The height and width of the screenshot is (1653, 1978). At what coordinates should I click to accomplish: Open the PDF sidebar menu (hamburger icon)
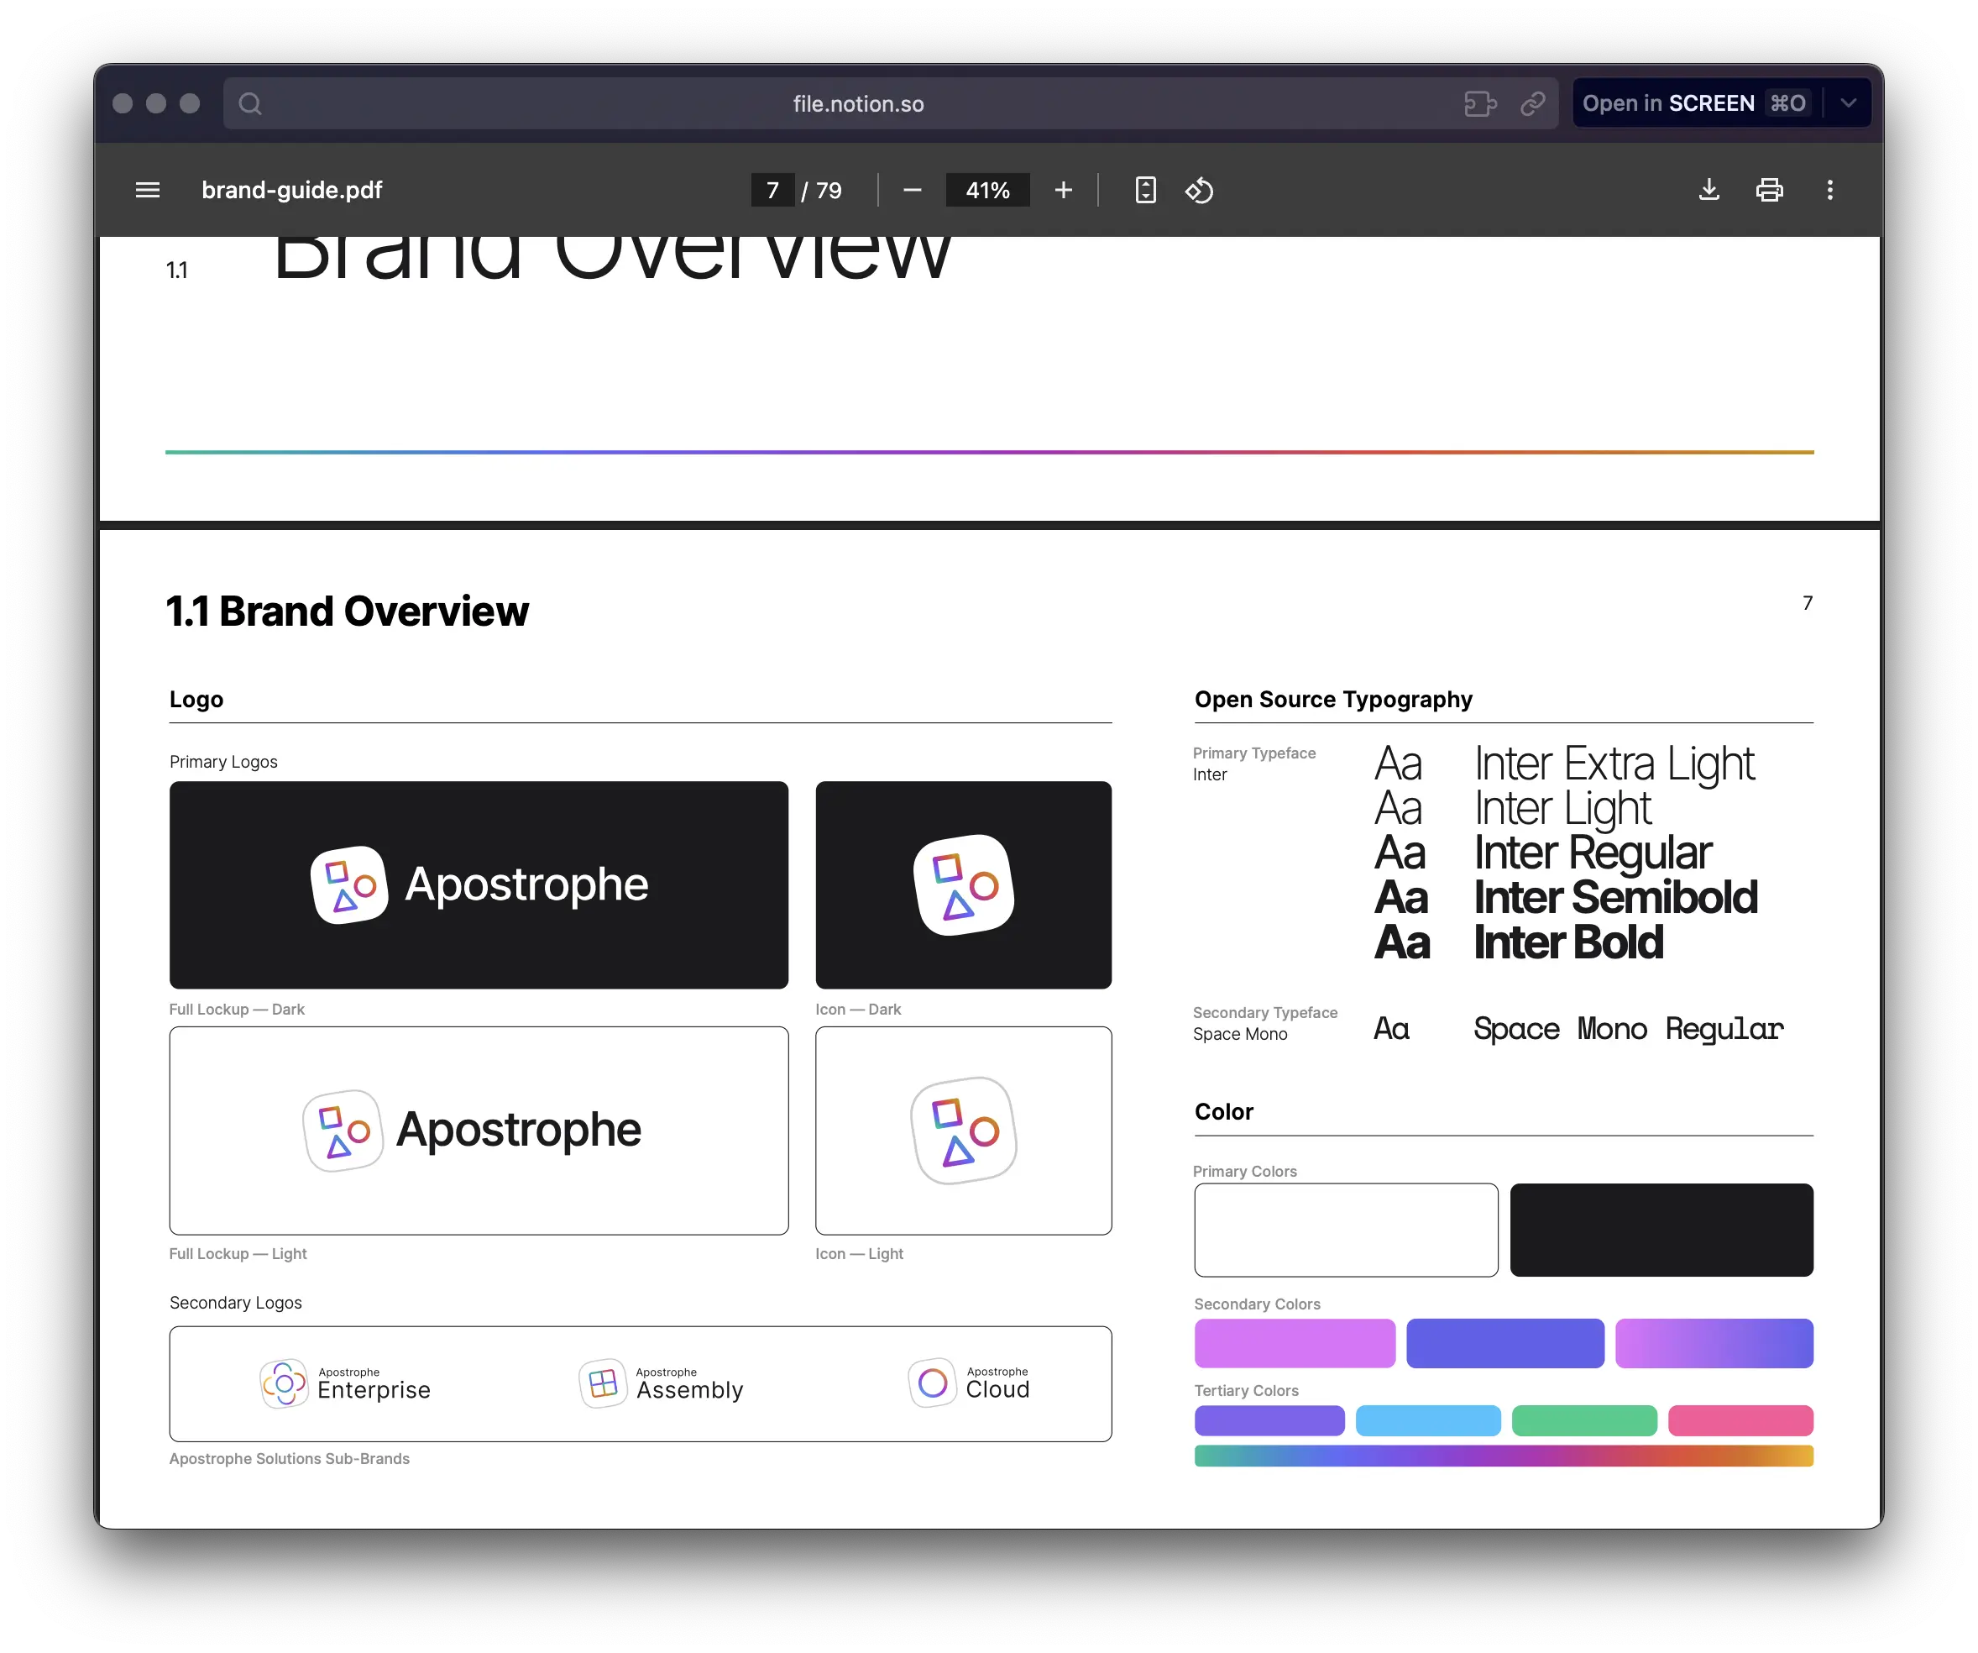click(147, 191)
